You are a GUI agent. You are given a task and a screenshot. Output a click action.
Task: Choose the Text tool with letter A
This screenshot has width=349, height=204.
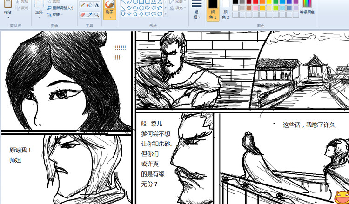tap(97, 5)
